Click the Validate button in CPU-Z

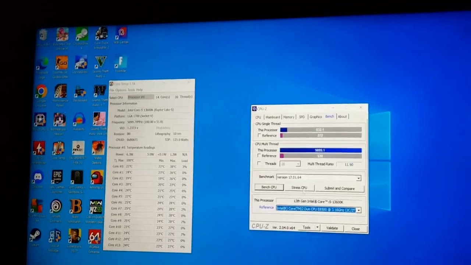332,228
